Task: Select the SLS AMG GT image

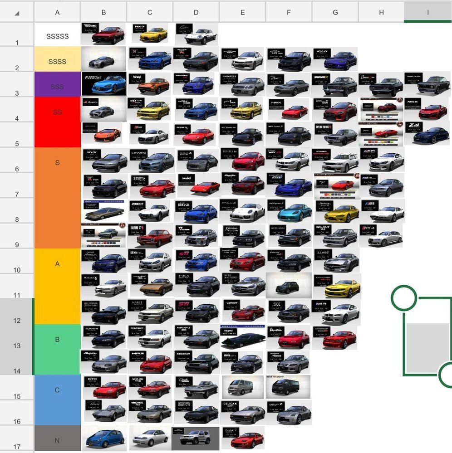Action: click(337, 260)
